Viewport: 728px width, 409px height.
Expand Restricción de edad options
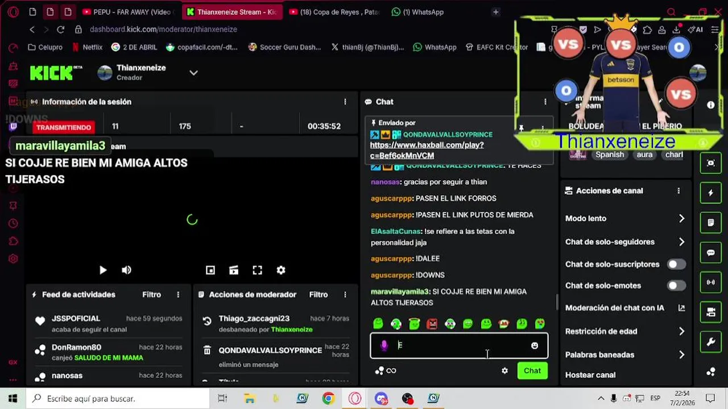pyautogui.click(x=682, y=331)
